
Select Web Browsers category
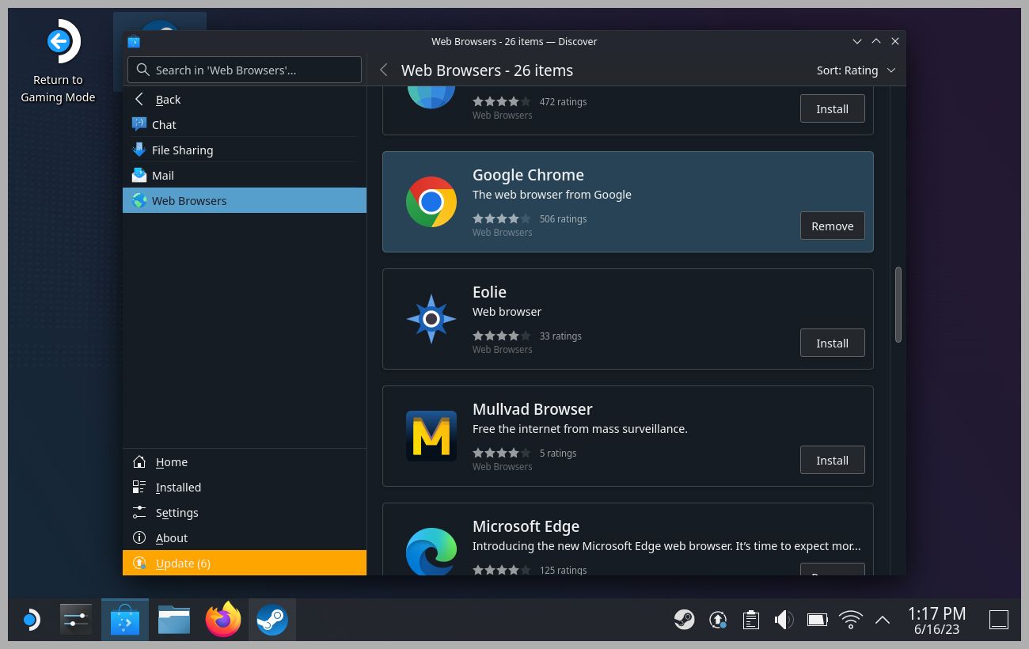(245, 200)
